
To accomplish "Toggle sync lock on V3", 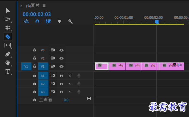I will click(x=53, y=50).
